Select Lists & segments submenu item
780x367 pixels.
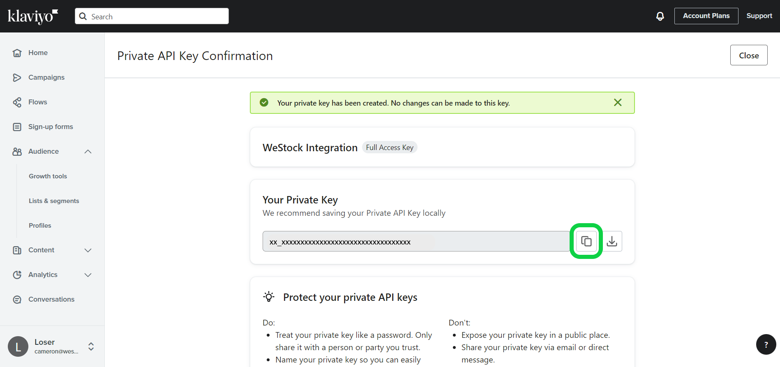tap(54, 201)
